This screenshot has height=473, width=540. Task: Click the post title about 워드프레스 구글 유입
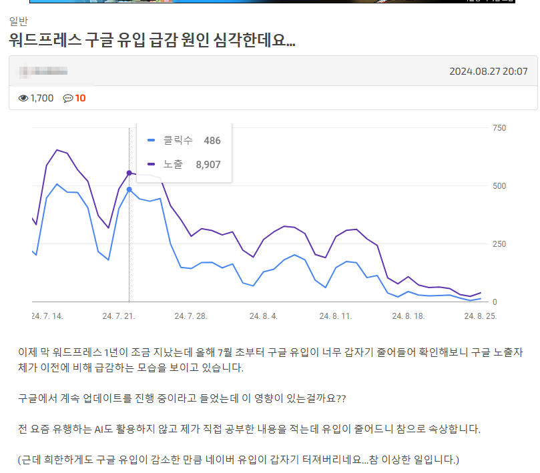coord(152,39)
